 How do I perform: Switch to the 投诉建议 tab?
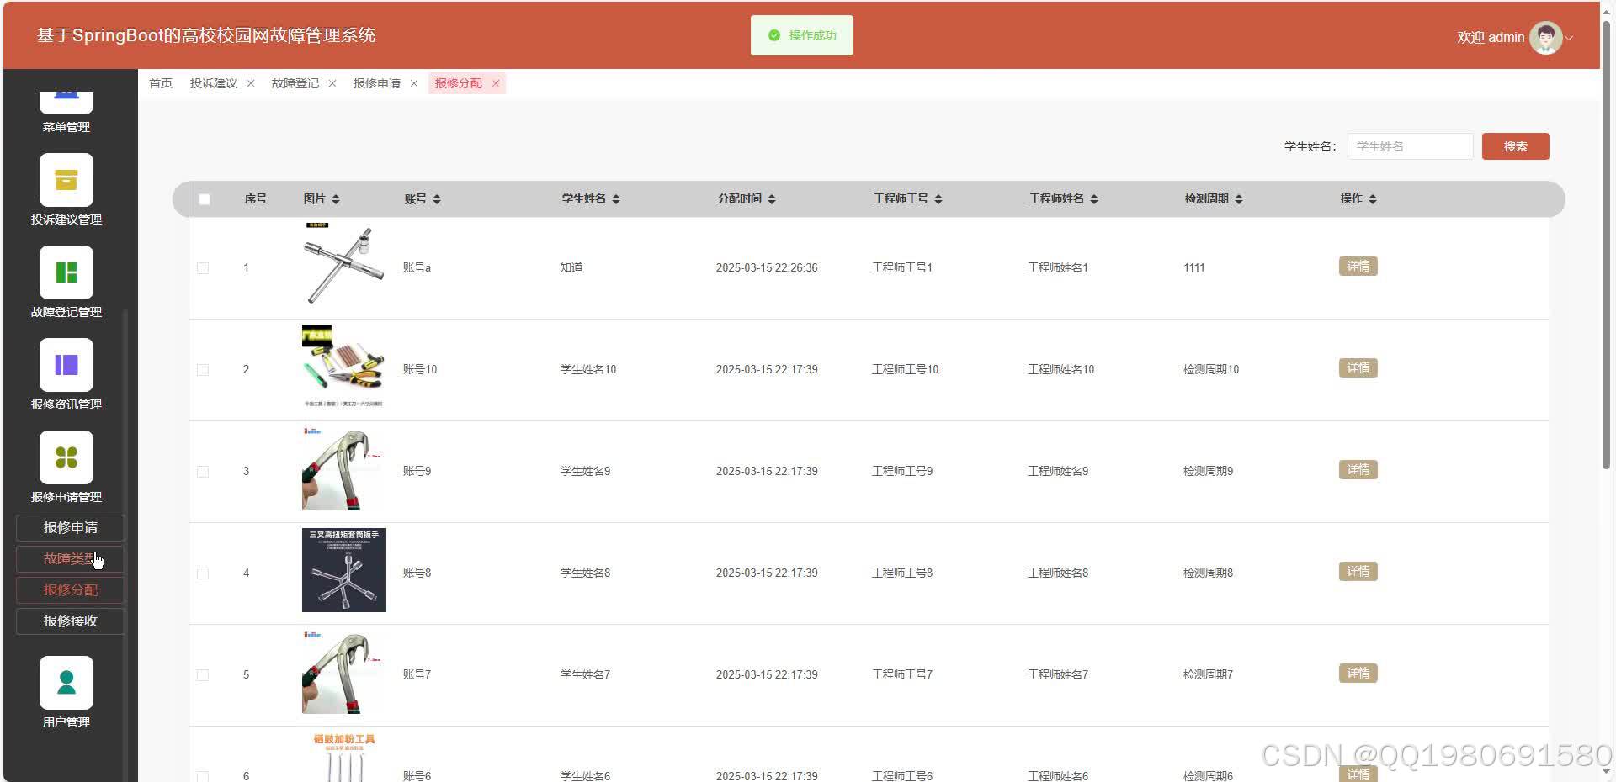click(x=214, y=83)
